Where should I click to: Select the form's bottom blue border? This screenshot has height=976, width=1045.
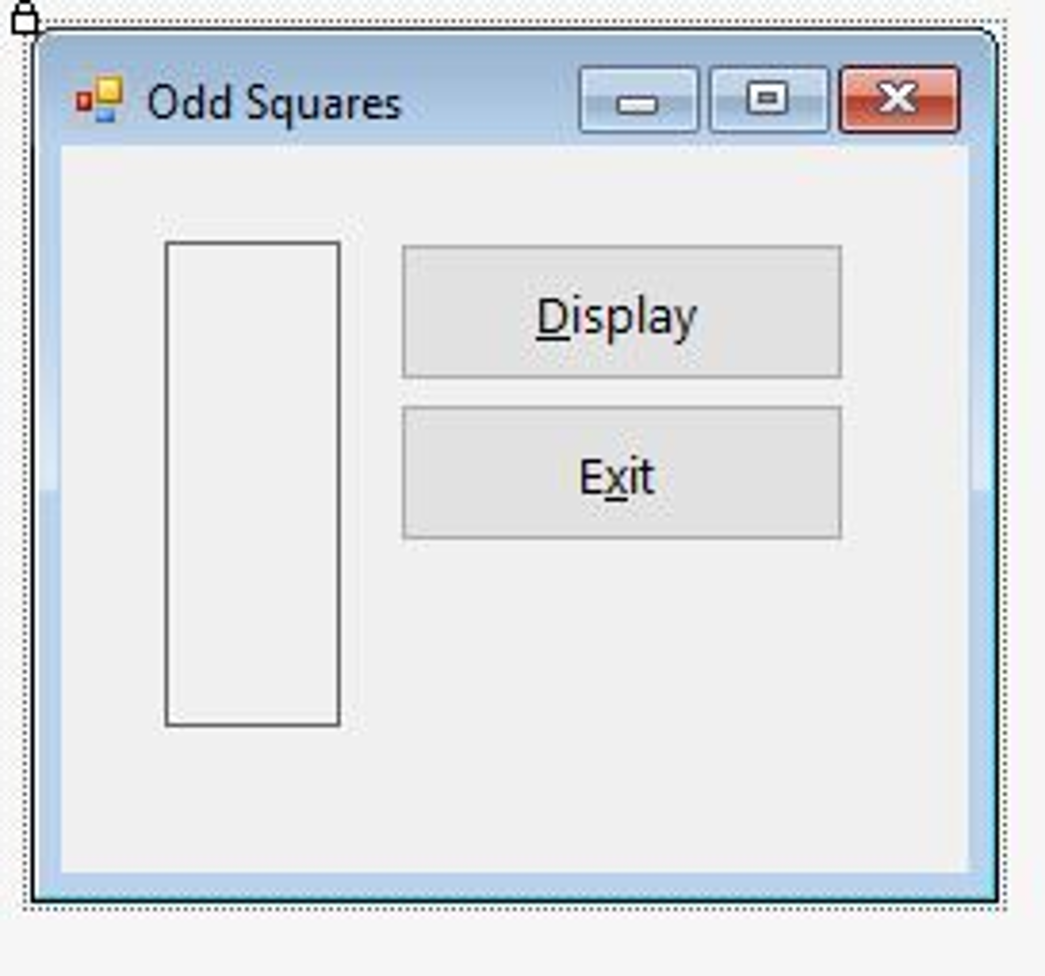pos(515,885)
